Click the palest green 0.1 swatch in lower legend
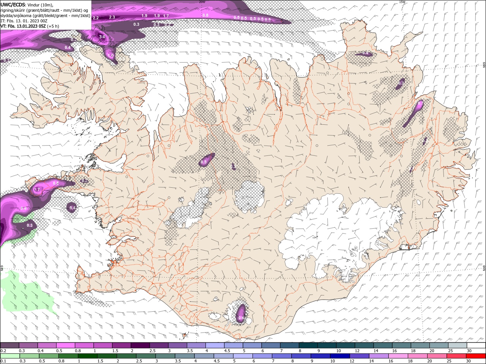The height and width of the screenshot is (364, 486). tap(9, 356)
